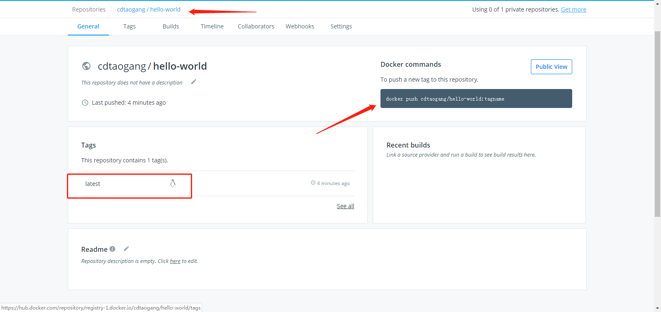The width and height of the screenshot is (661, 312).
Task: Click the clock icon beside Last pushed
Action: (x=85, y=103)
